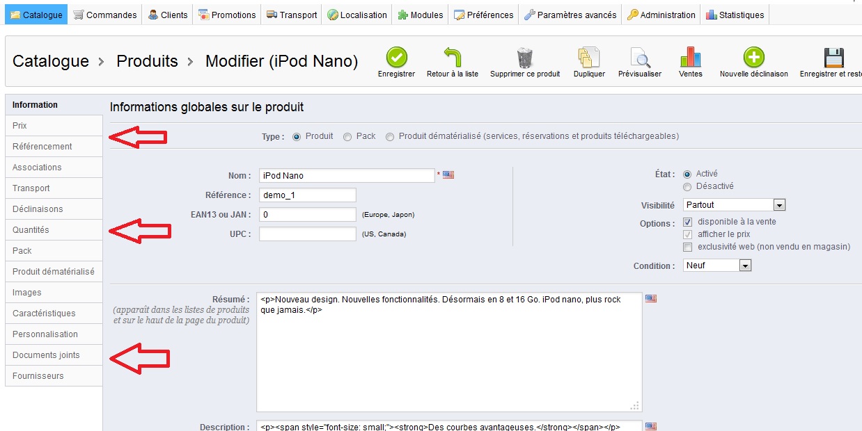The height and width of the screenshot is (431, 862).
Task: Click inside the Description text area
Action: coord(449,425)
